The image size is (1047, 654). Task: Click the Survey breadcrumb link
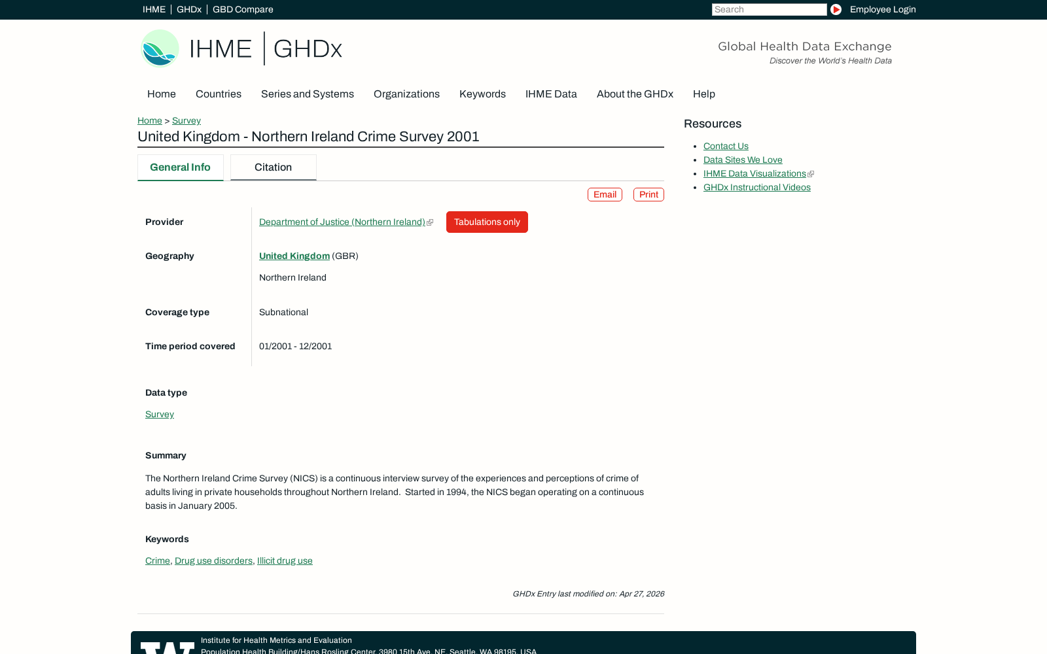click(186, 120)
